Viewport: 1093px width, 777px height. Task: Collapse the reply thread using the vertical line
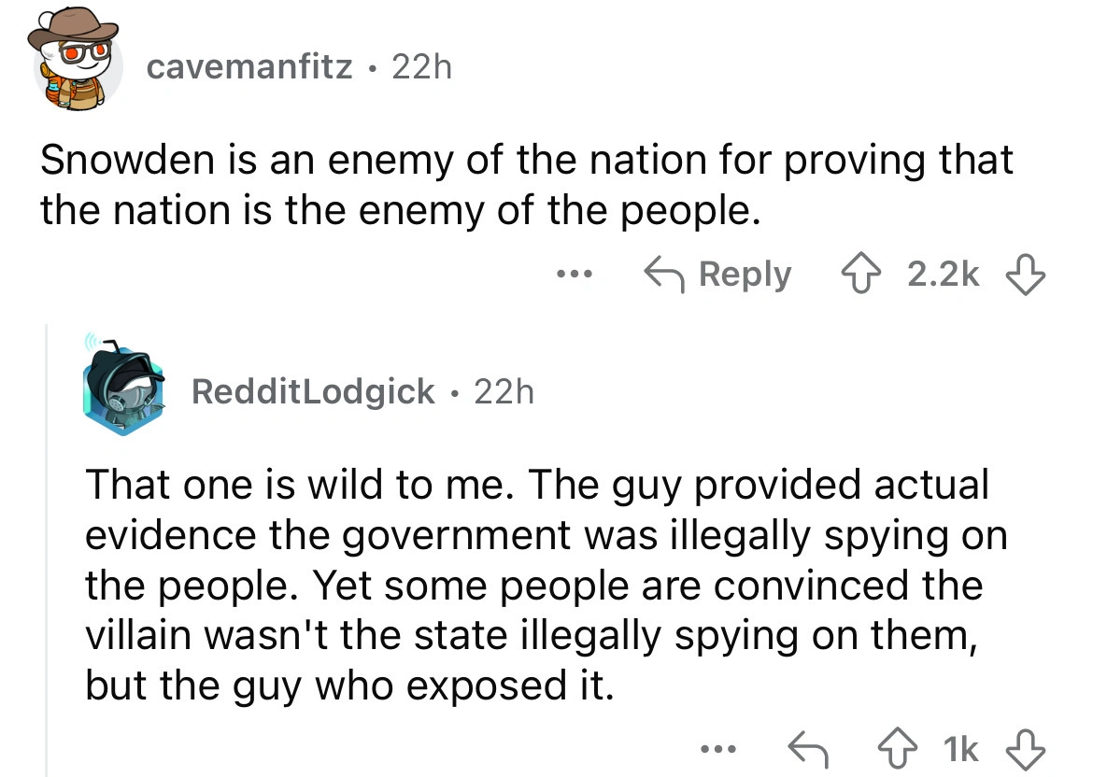click(x=47, y=560)
